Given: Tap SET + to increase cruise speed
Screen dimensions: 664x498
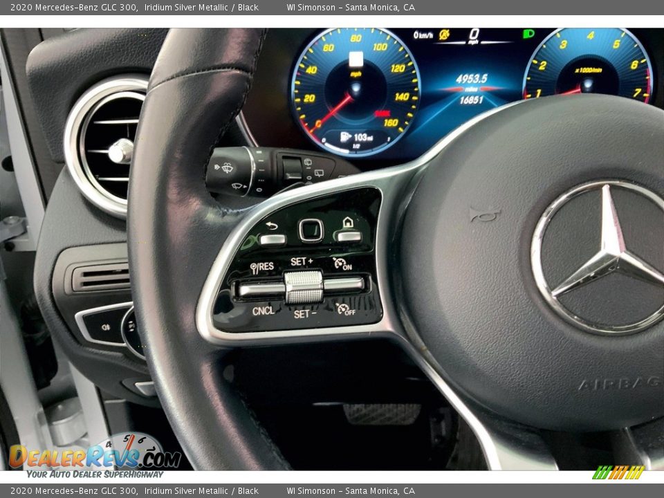Looking at the screenshot, I should pos(302,261).
